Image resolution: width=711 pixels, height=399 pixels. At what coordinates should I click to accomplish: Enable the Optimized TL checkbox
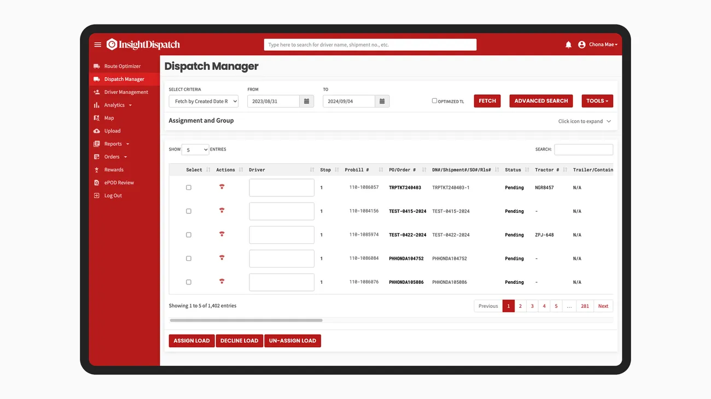(x=435, y=101)
